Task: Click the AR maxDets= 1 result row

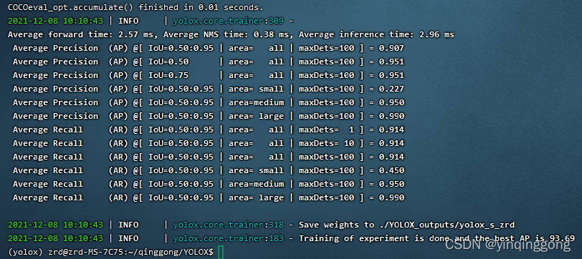Action: click(209, 129)
